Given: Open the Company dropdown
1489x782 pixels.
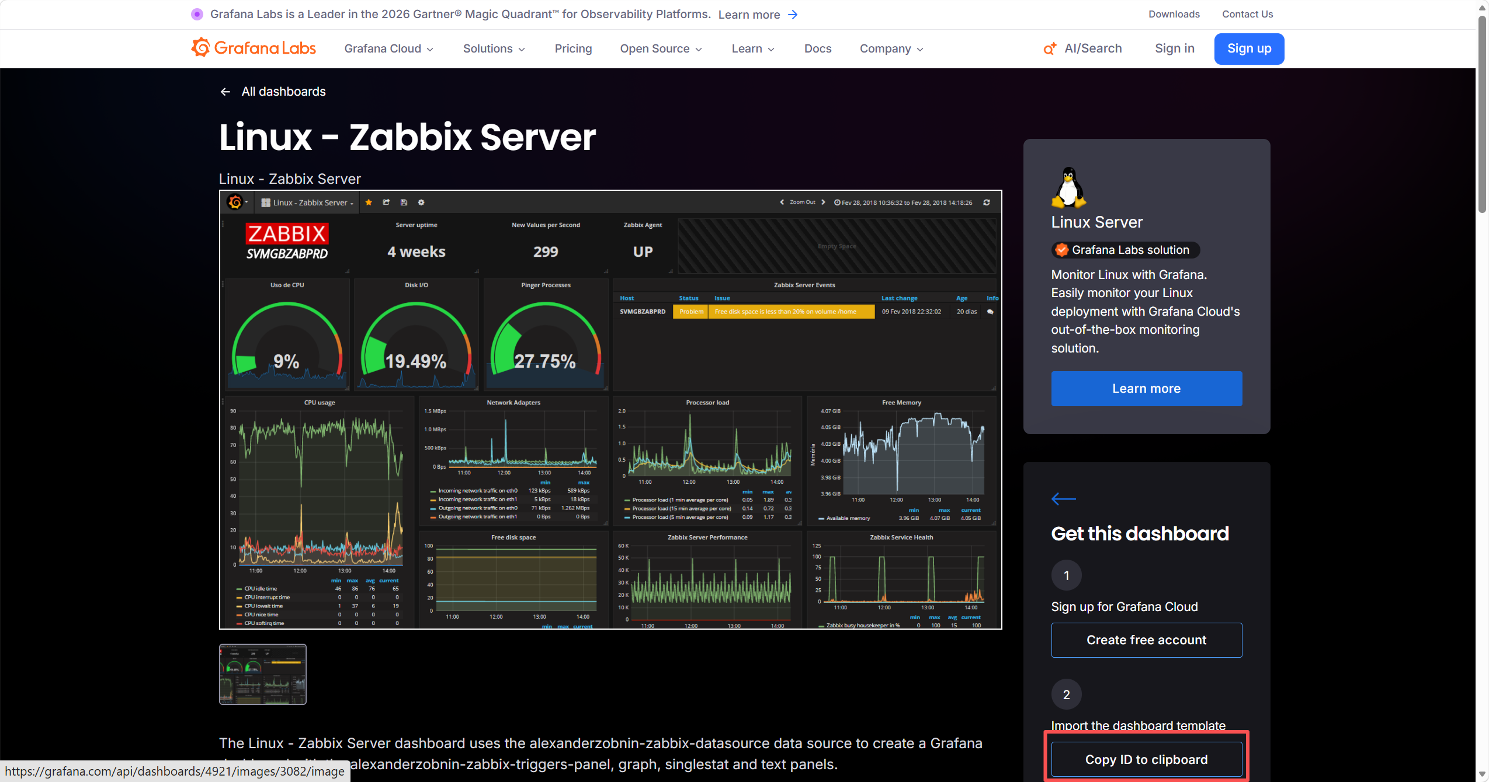Looking at the screenshot, I should click(x=892, y=48).
